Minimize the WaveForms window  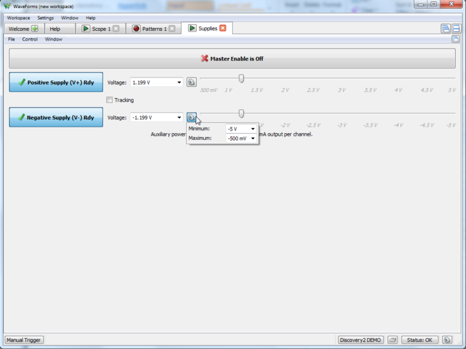tap(421, 4)
